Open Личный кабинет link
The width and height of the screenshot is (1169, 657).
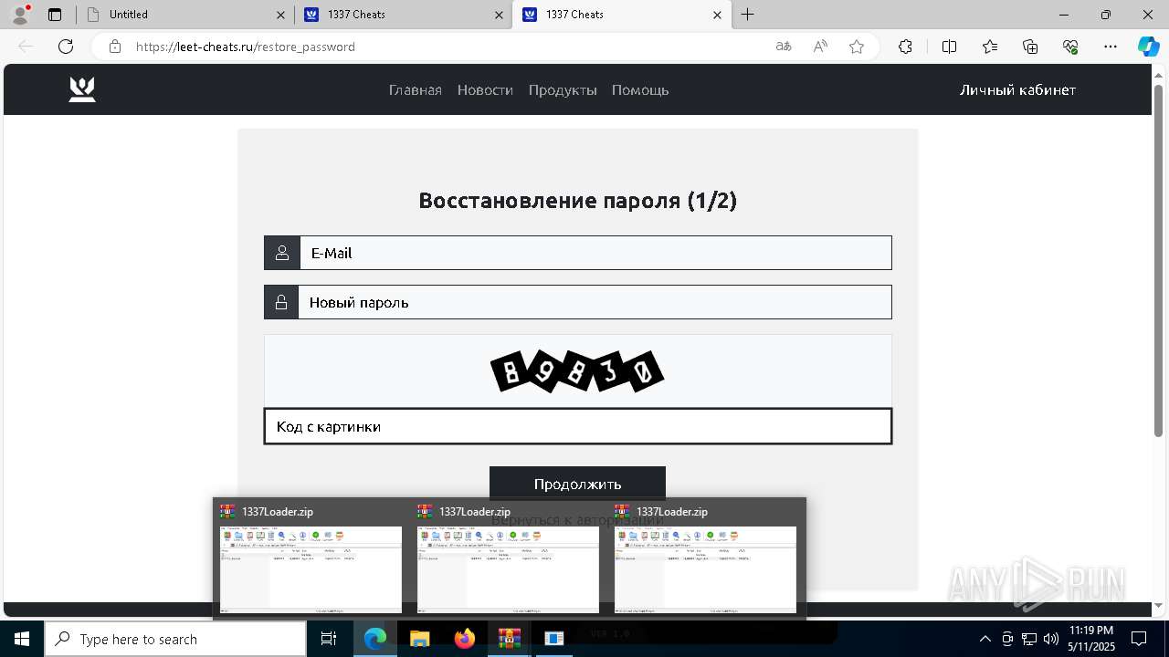[x=1017, y=90]
